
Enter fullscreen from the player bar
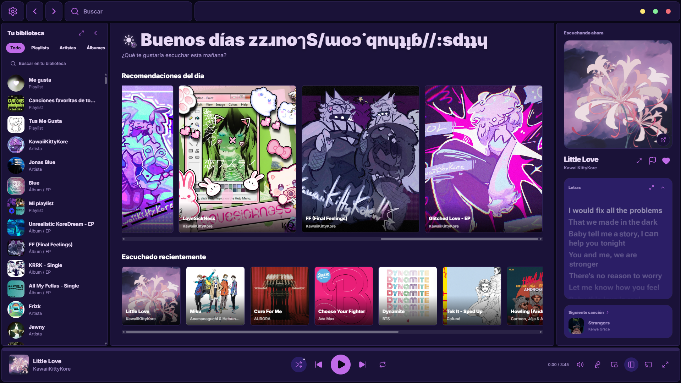665,365
